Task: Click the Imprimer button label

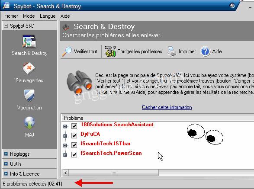Action: pos(187,51)
